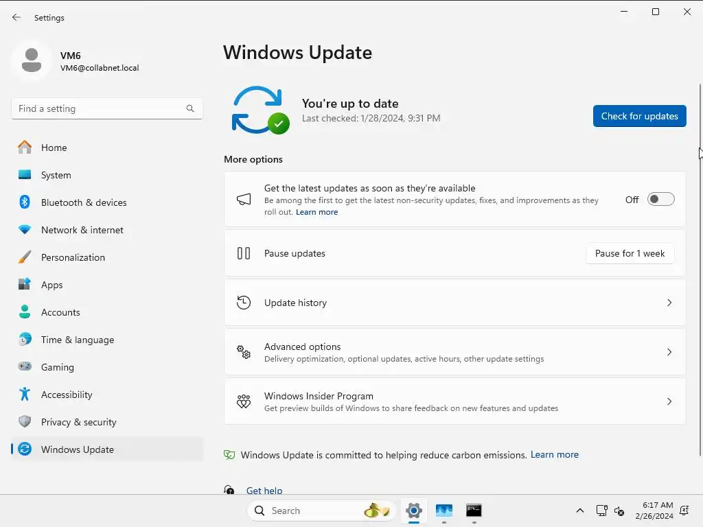Select the Apps category
Viewport: 703px width, 527px height.
tap(106, 285)
